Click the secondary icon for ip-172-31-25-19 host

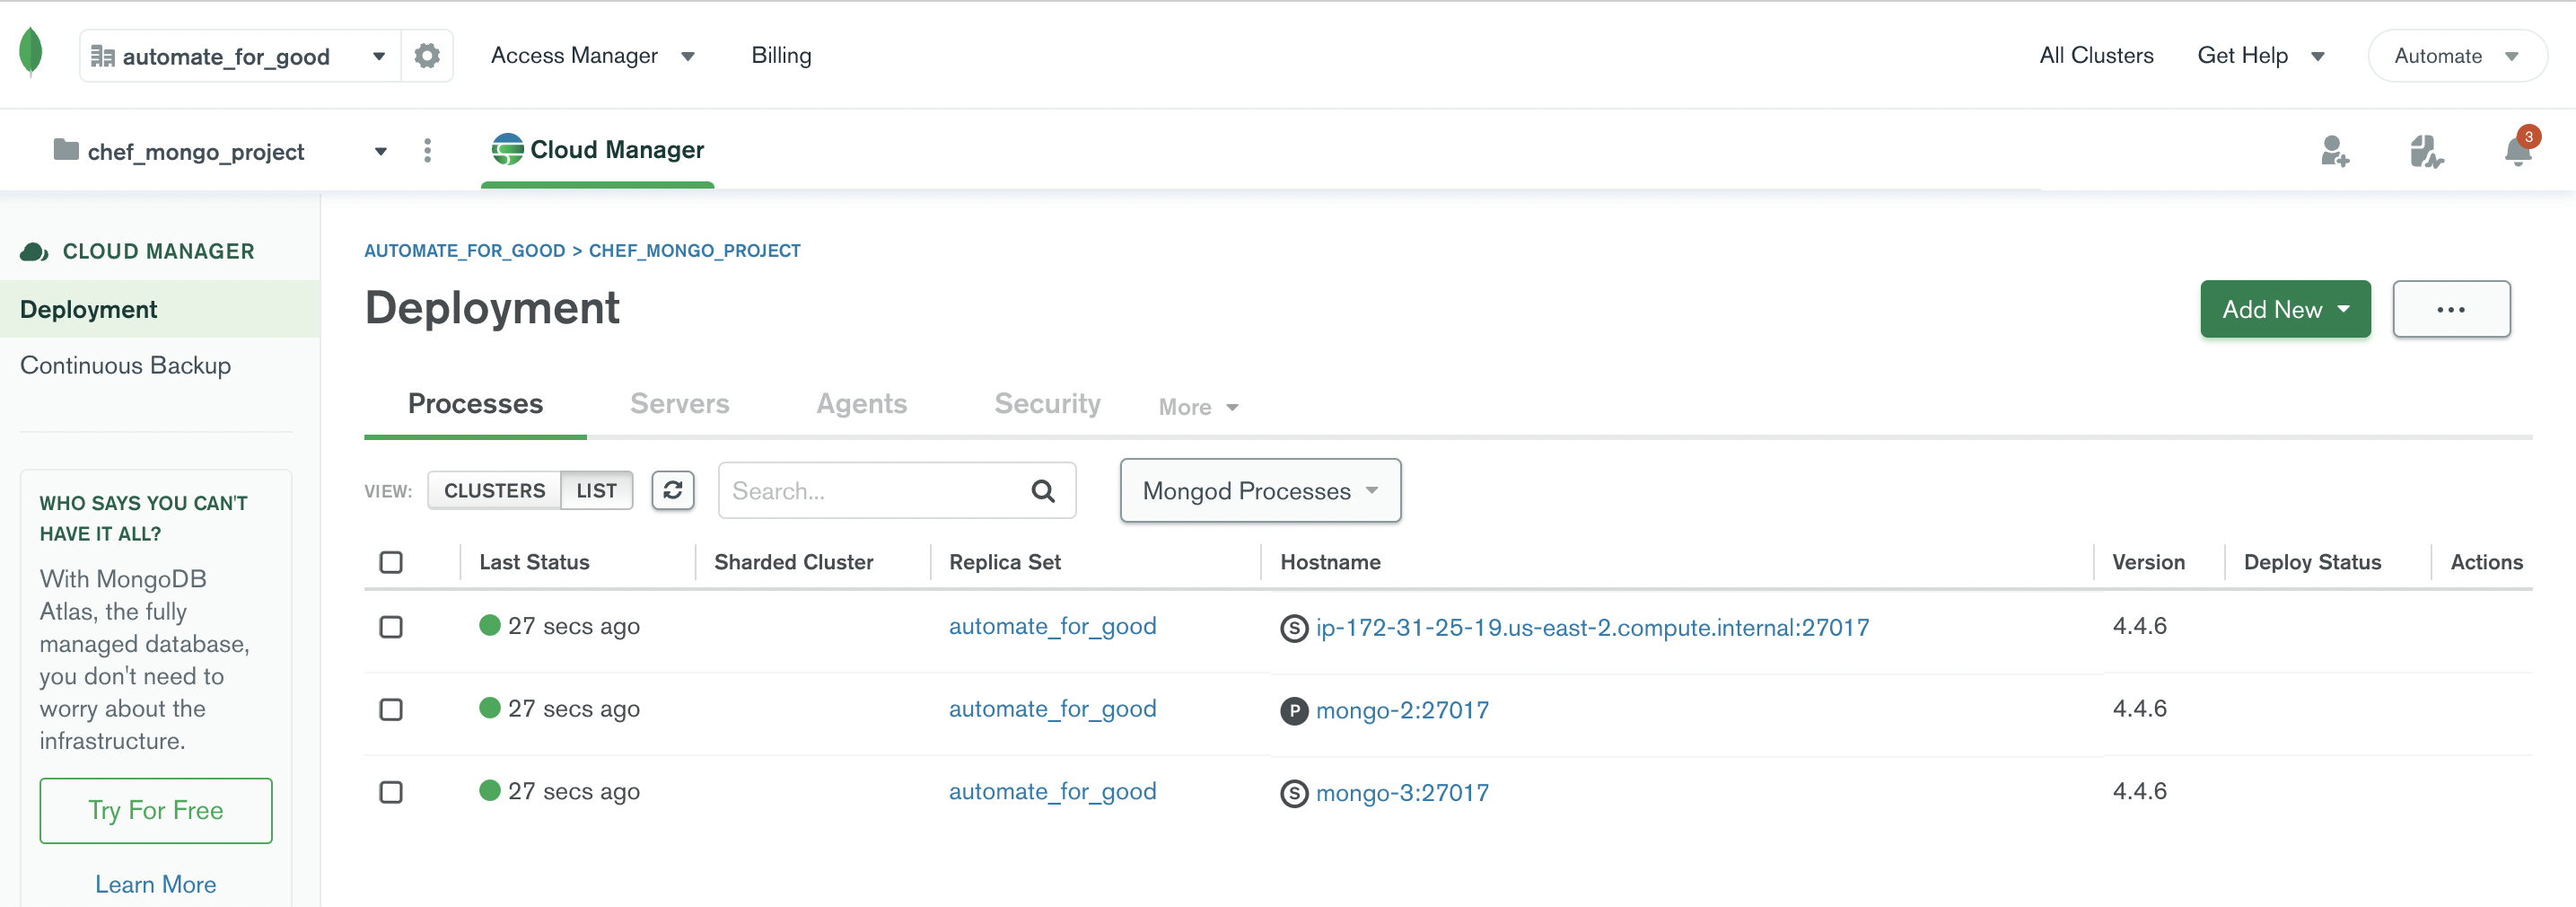(x=1294, y=628)
